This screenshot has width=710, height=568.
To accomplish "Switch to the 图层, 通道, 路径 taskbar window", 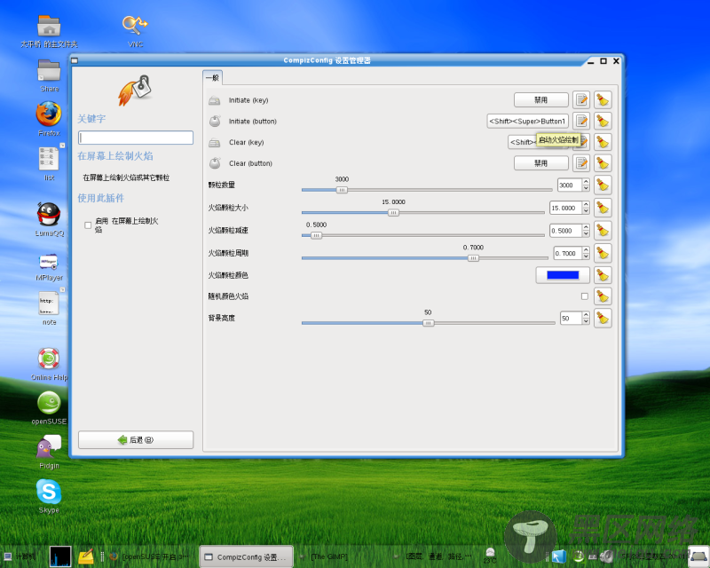I will click(433, 556).
